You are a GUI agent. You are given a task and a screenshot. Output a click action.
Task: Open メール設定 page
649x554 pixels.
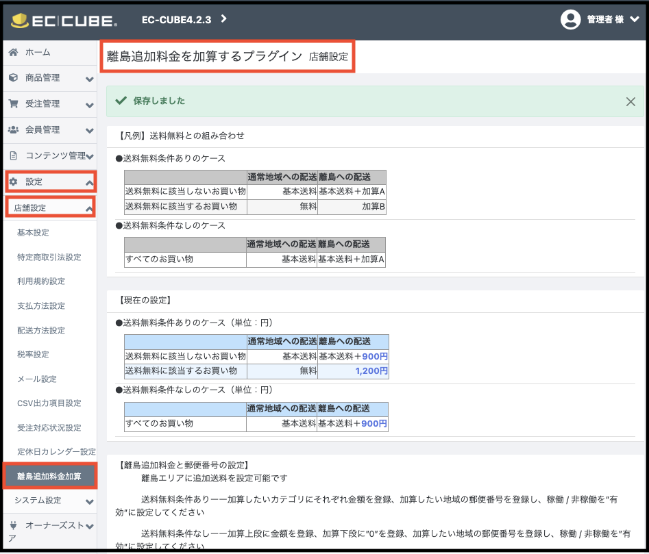(x=37, y=379)
